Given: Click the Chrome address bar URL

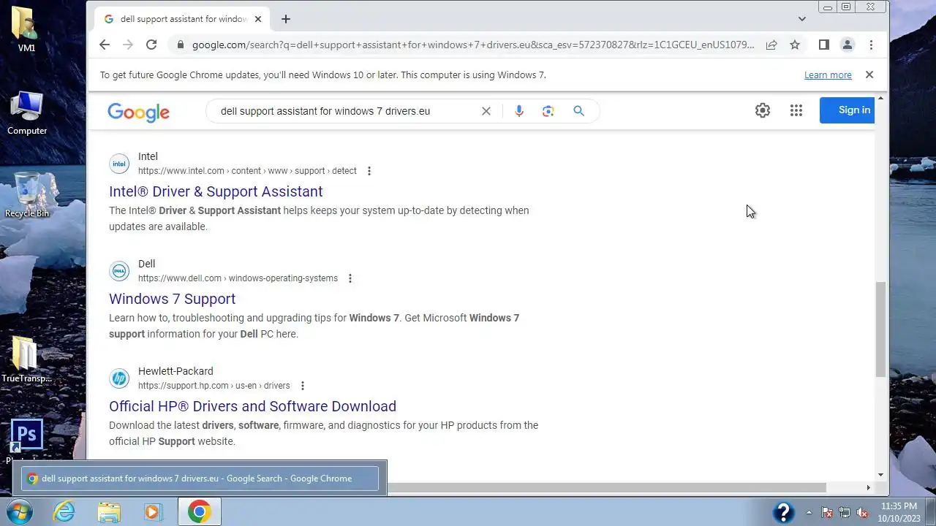Looking at the screenshot, I should pos(473,45).
